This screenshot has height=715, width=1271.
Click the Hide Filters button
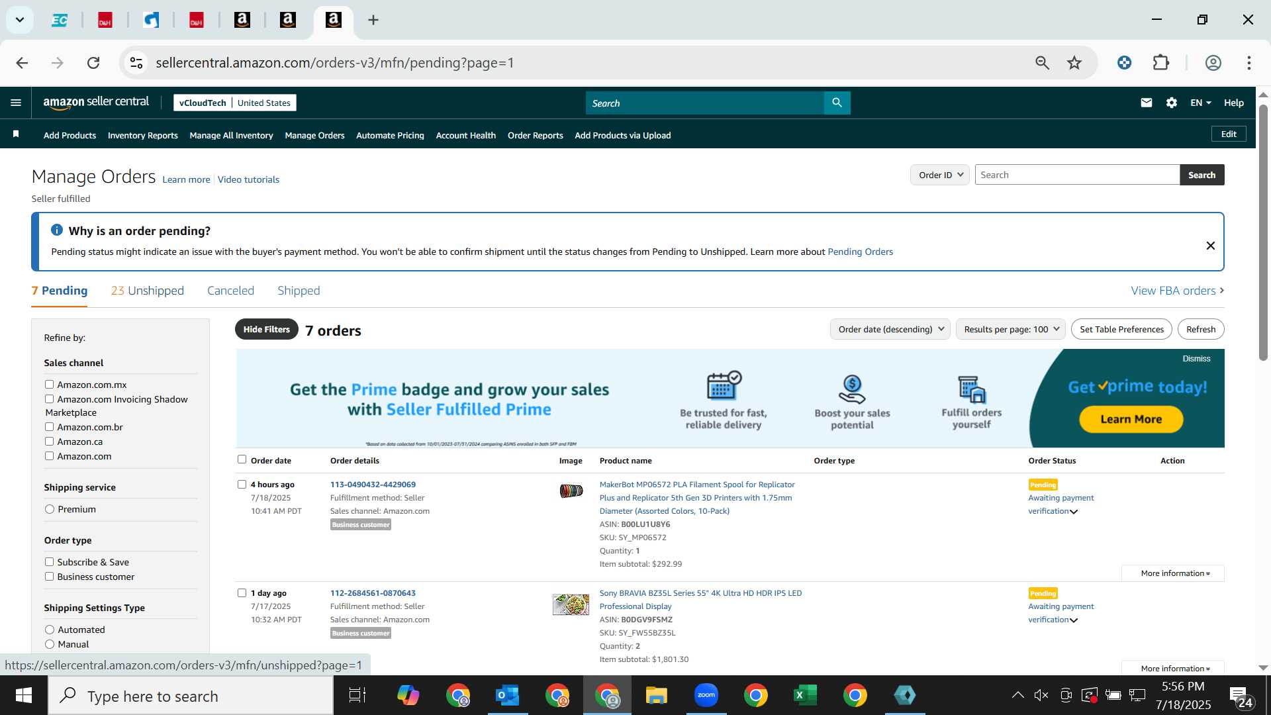tap(266, 330)
